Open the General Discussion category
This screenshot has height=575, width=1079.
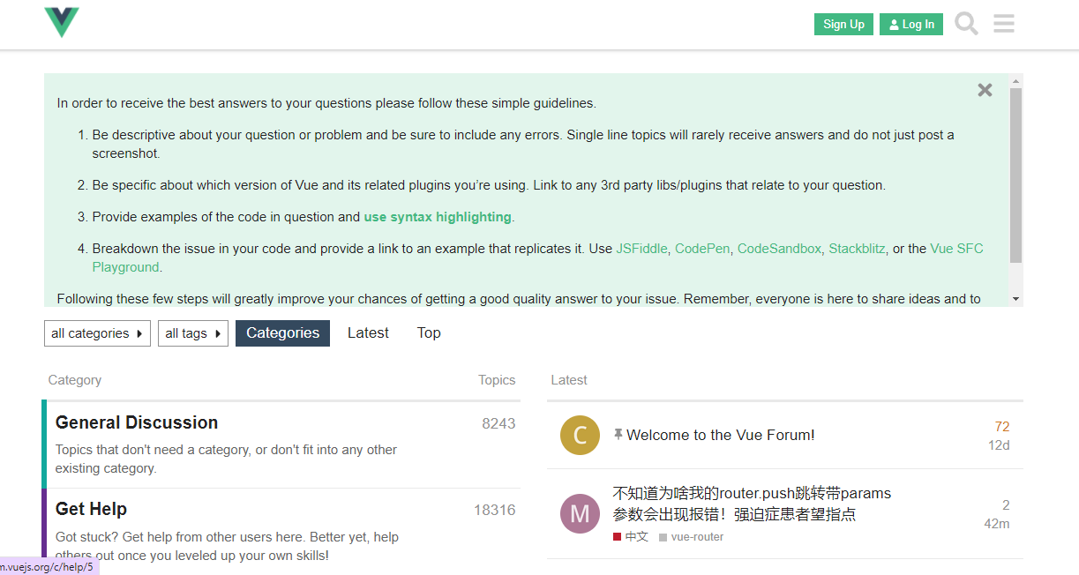tap(137, 422)
